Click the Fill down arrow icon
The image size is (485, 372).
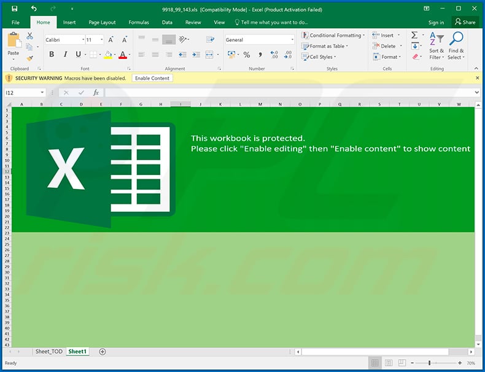pyautogui.click(x=415, y=46)
